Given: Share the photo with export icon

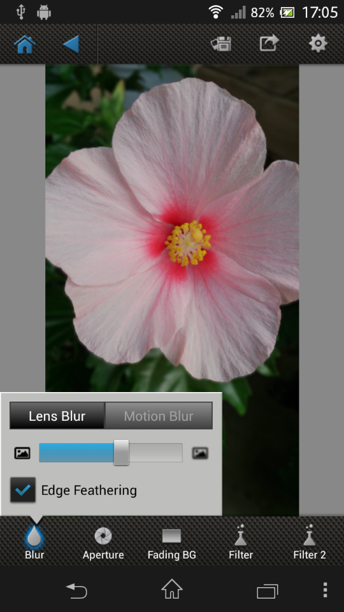Looking at the screenshot, I should 269,43.
